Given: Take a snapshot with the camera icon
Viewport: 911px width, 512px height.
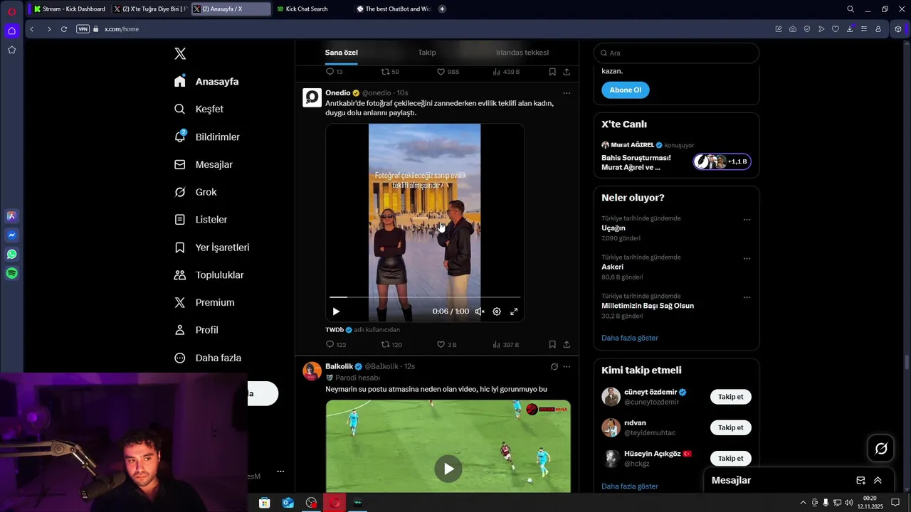Looking at the screenshot, I should 793,29.
